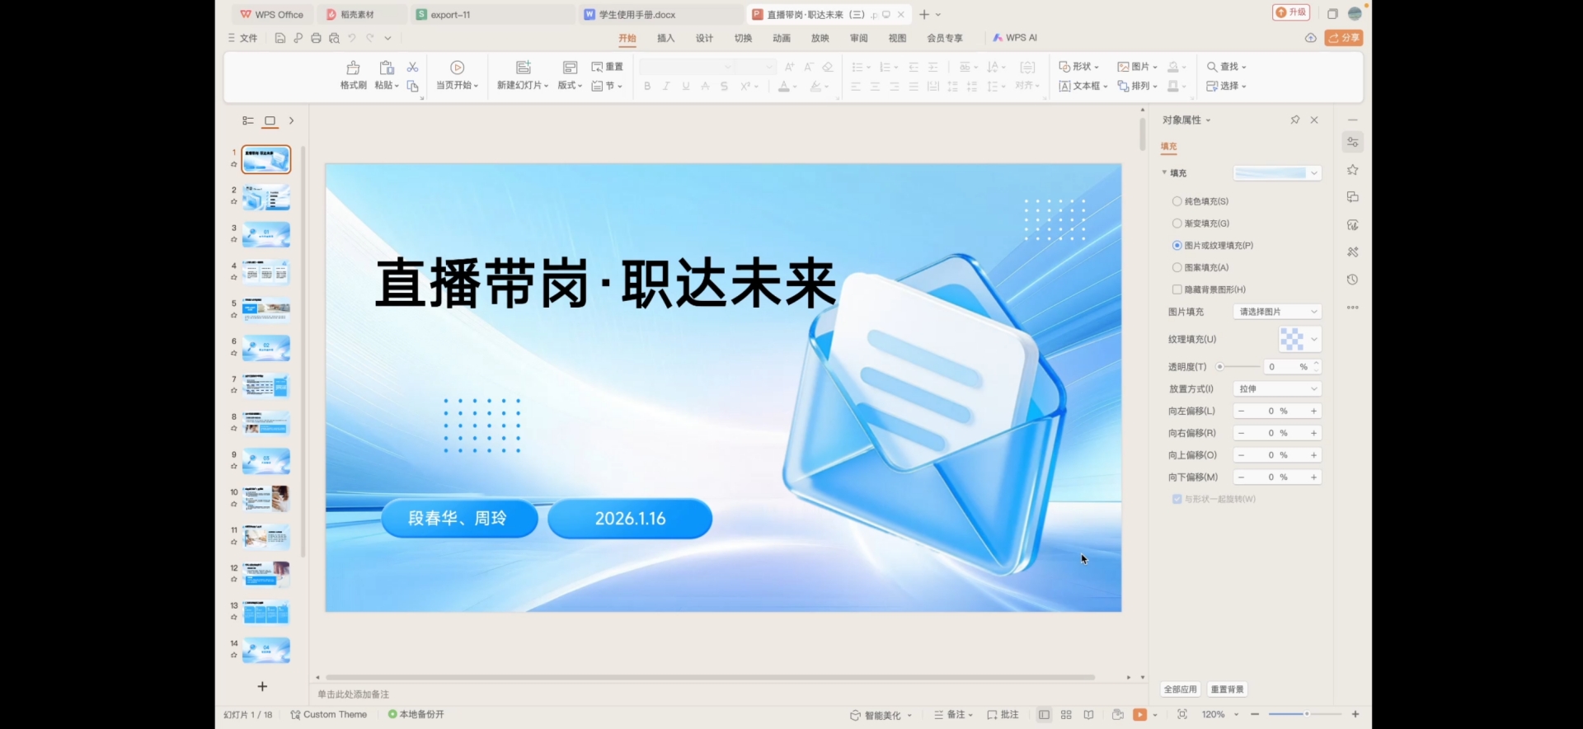Open the Find (查找) tool
Viewport: 1583px width, 729px height.
(x=1226, y=67)
